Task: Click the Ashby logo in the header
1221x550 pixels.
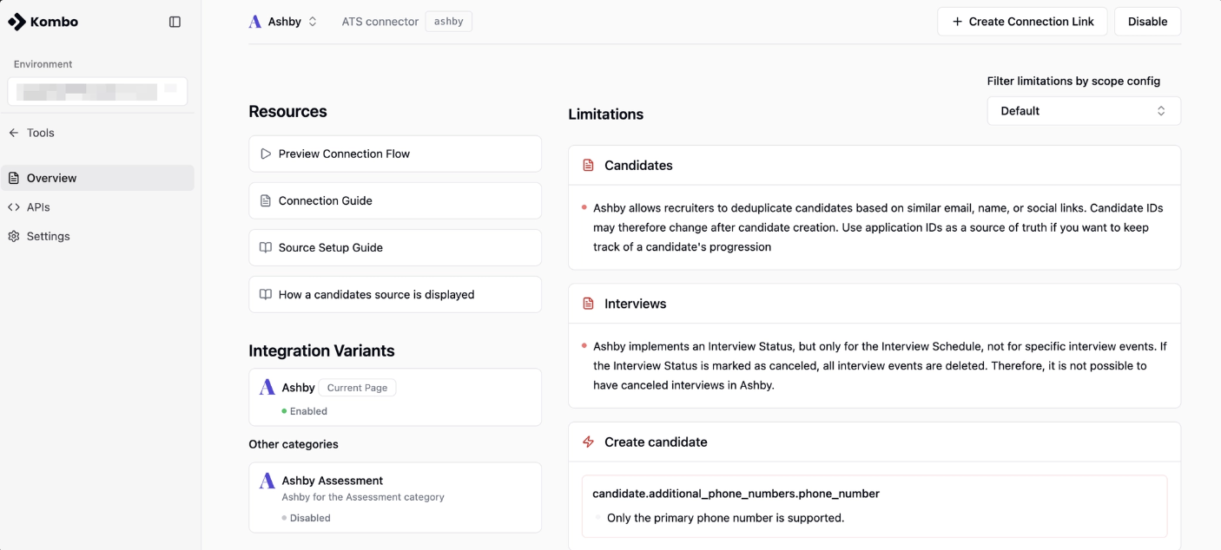Action: coord(255,22)
